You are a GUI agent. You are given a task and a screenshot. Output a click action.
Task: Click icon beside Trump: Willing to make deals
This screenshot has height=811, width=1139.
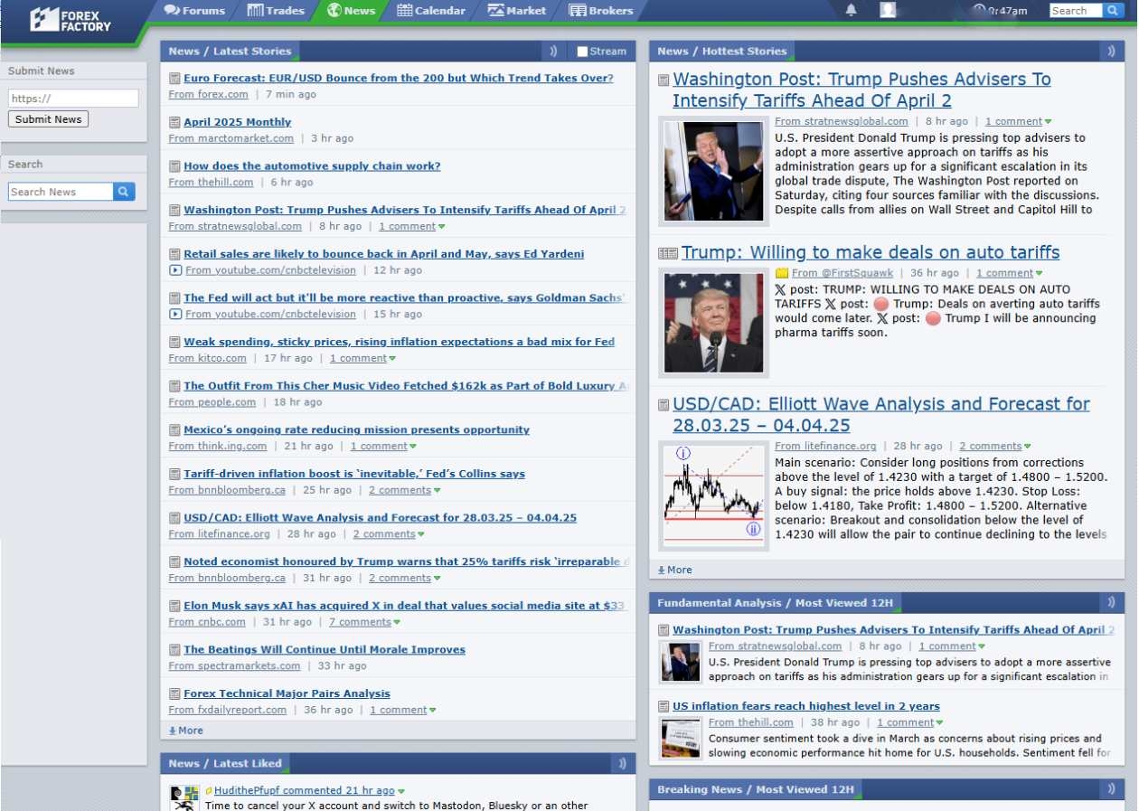pos(668,254)
